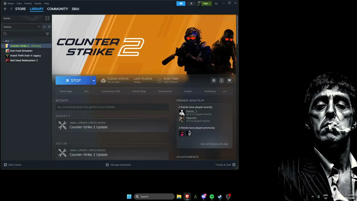Open the SBAI profile tab
The image size is (357, 201).
[75, 9]
